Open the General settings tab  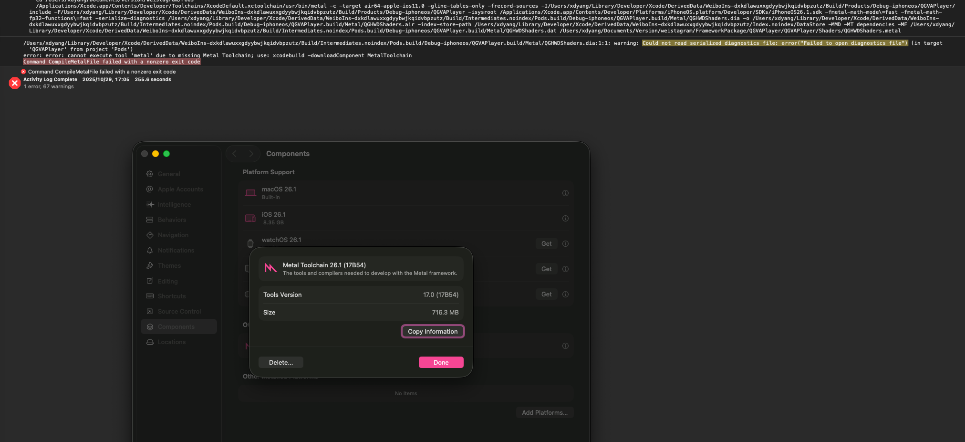[169, 174]
